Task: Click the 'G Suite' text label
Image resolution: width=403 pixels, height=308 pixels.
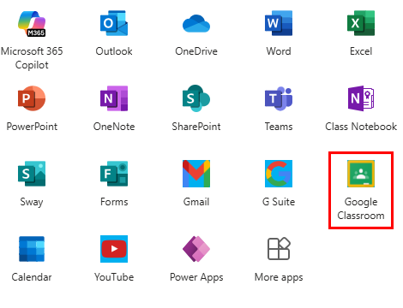Action: tap(279, 202)
